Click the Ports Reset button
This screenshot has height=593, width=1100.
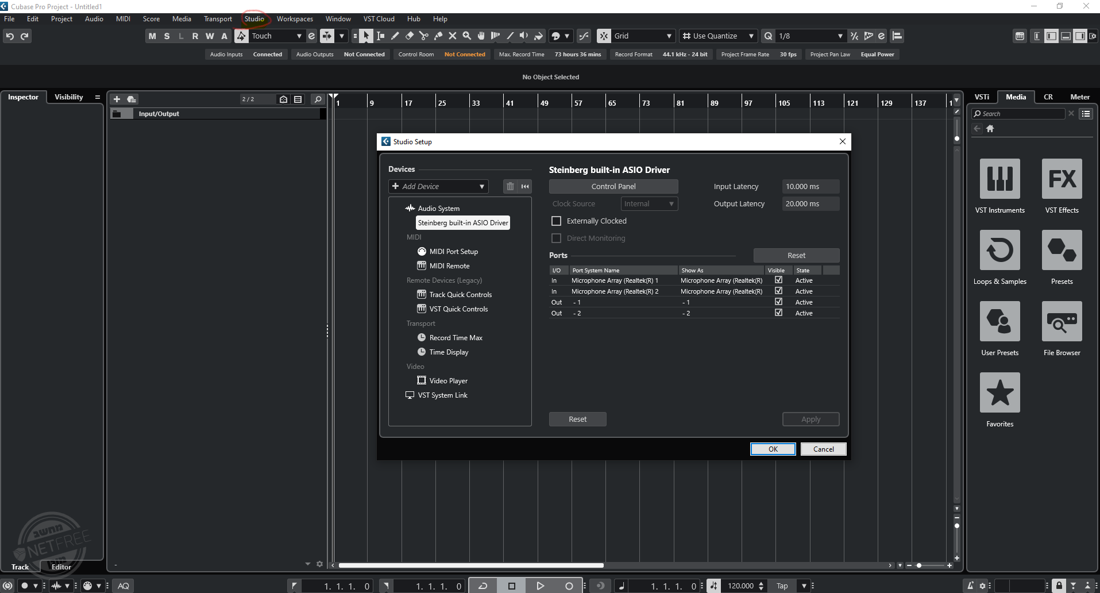(796, 255)
